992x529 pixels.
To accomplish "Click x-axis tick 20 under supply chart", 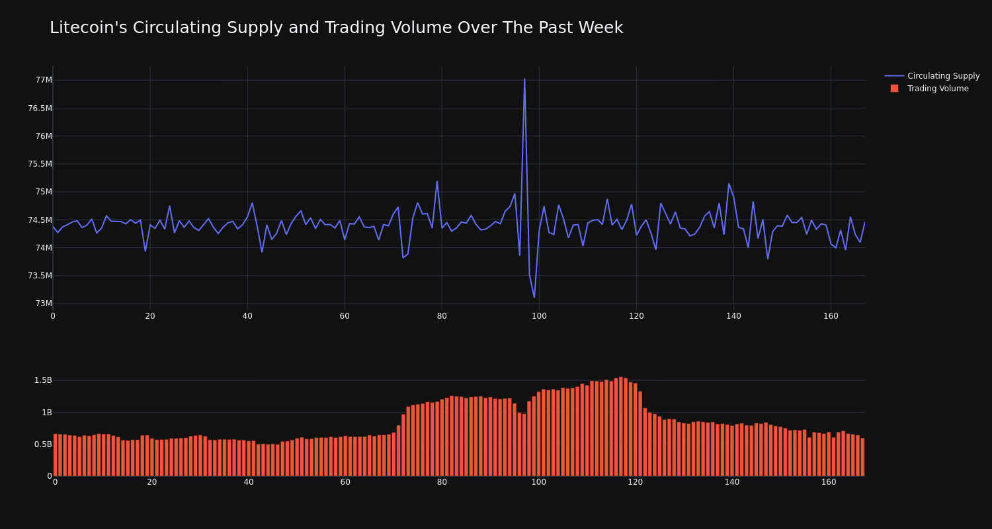I will pos(150,316).
